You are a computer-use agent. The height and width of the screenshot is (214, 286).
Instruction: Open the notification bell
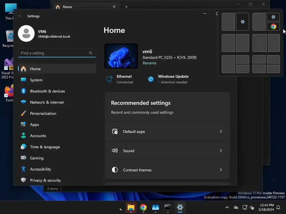point(278,207)
